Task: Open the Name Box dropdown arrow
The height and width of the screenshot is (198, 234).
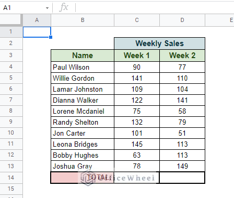Action: tap(47, 8)
